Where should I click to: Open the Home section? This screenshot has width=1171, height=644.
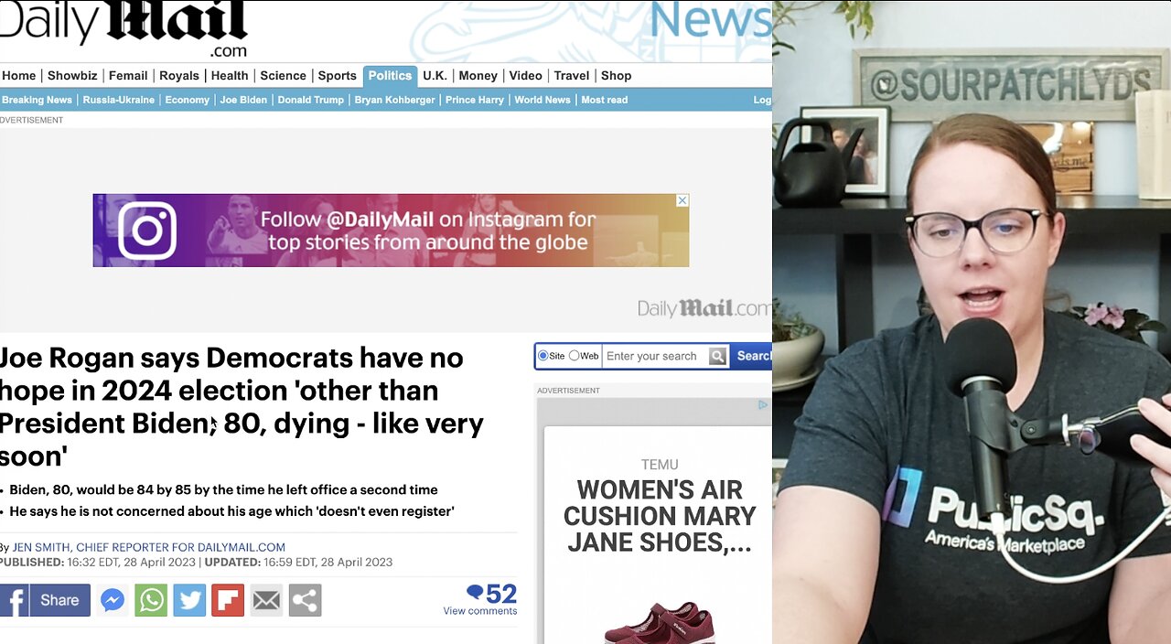point(18,76)
